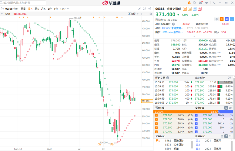
Task: Click the buy broker list scrollbar
Action: 192,145
